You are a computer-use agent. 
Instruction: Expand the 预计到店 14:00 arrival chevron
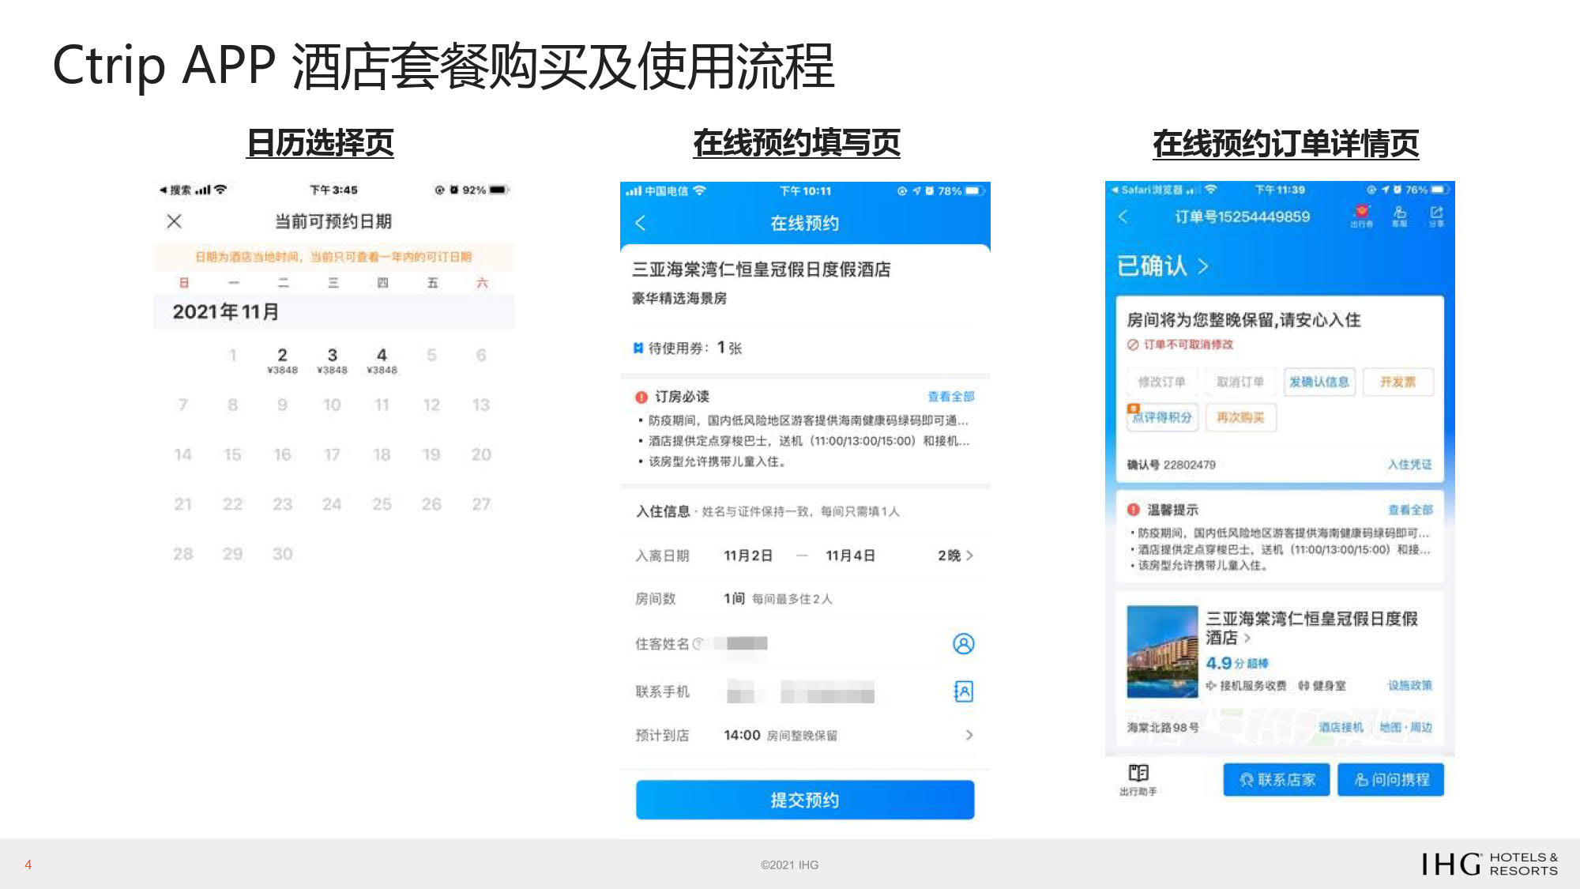tap(969, 735)
